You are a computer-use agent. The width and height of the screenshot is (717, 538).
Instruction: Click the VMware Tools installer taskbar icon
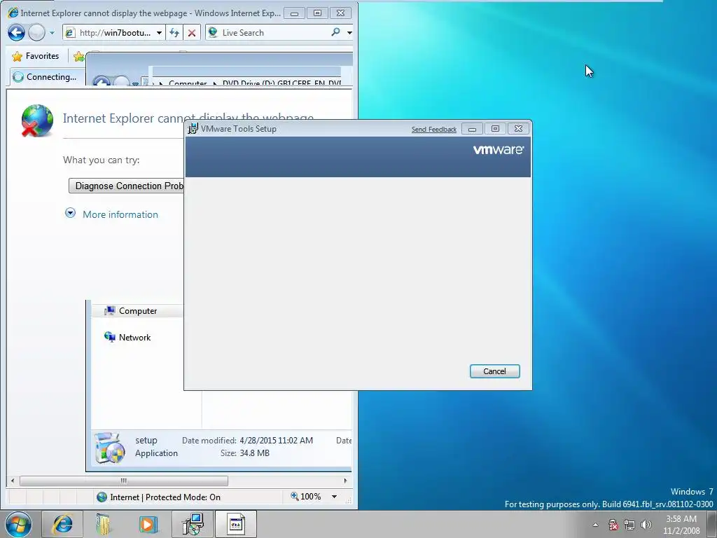(x=193, y=524)
